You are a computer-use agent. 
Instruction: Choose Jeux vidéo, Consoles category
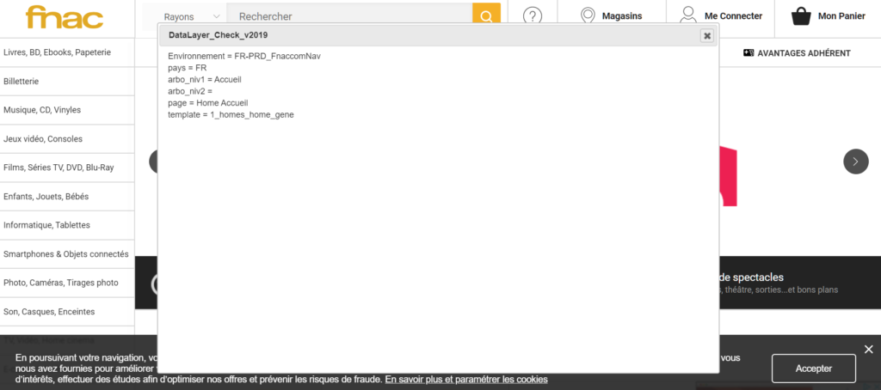click(x=43, y=139)
